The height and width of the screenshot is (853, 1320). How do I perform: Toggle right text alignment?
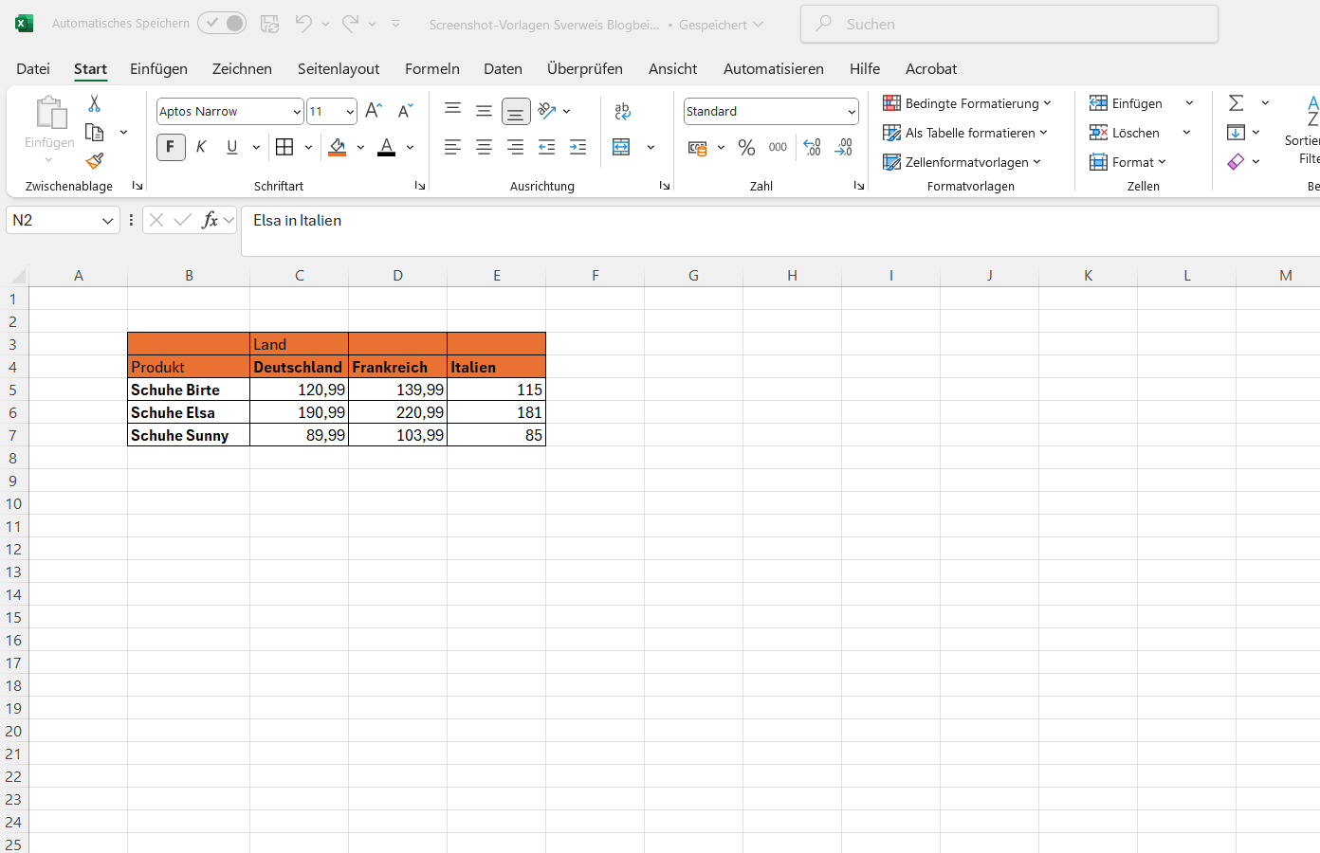click(x=515, y=147)
